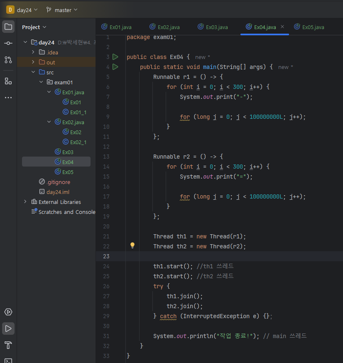Image resolution: width=343 pixels, height=363 pixels.
Task: Expand External Libraries node
Action: click(x=25, y=201)
